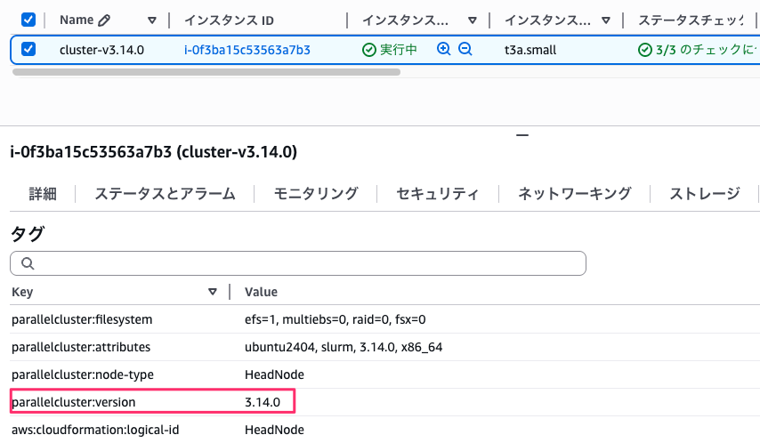This screenshot has width=760, height=443.
Task: Open the ネットワーキング tab
Action: (575, 193)
